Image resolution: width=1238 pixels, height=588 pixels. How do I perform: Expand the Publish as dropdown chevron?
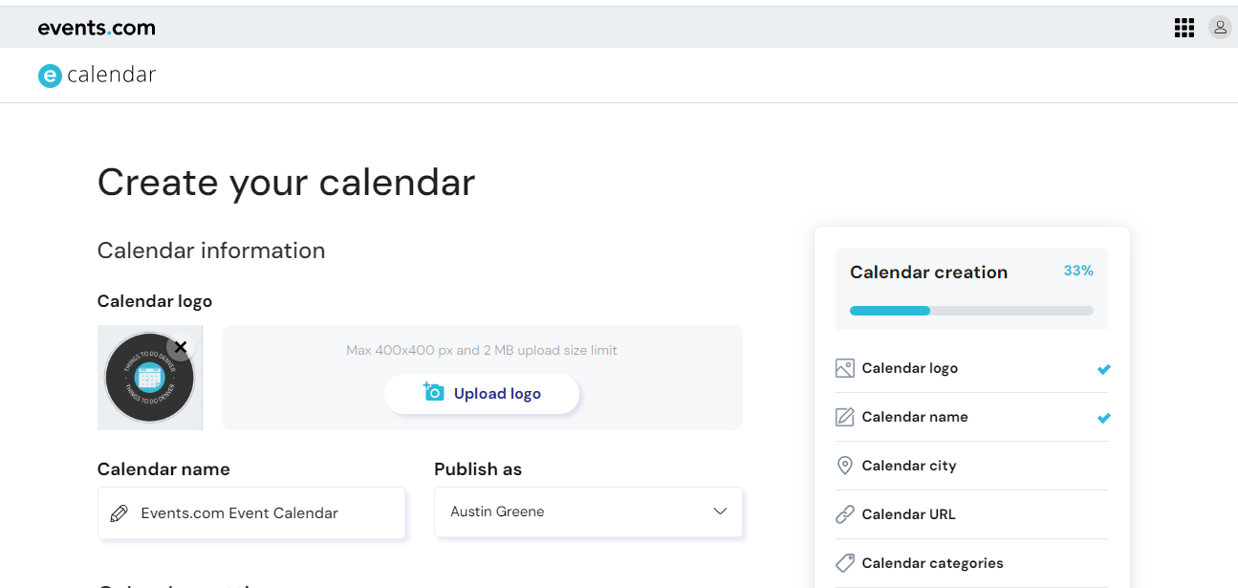coord(721,512)
